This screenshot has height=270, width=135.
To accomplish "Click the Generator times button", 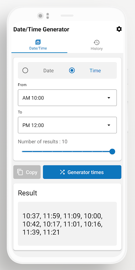I will pyautogui.click(x=82, y=172).
